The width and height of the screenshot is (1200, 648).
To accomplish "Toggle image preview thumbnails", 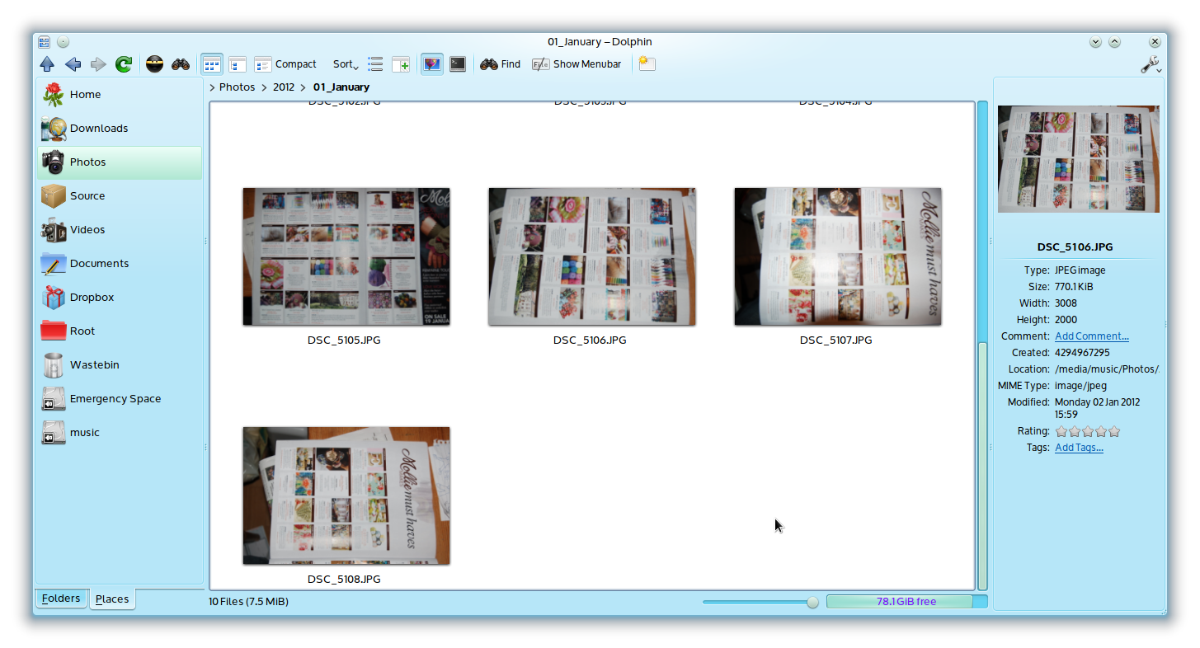I will [x=431, y=64].
